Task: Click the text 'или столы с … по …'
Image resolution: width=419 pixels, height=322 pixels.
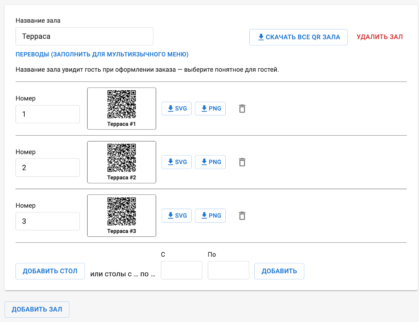Action: [123, 275]
